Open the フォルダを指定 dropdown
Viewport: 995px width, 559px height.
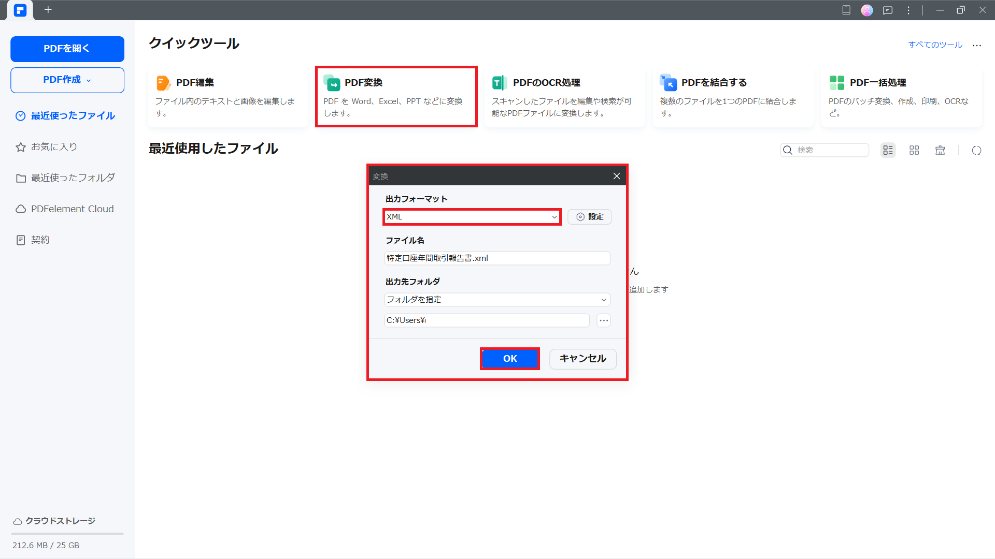(x=497, y=300)
